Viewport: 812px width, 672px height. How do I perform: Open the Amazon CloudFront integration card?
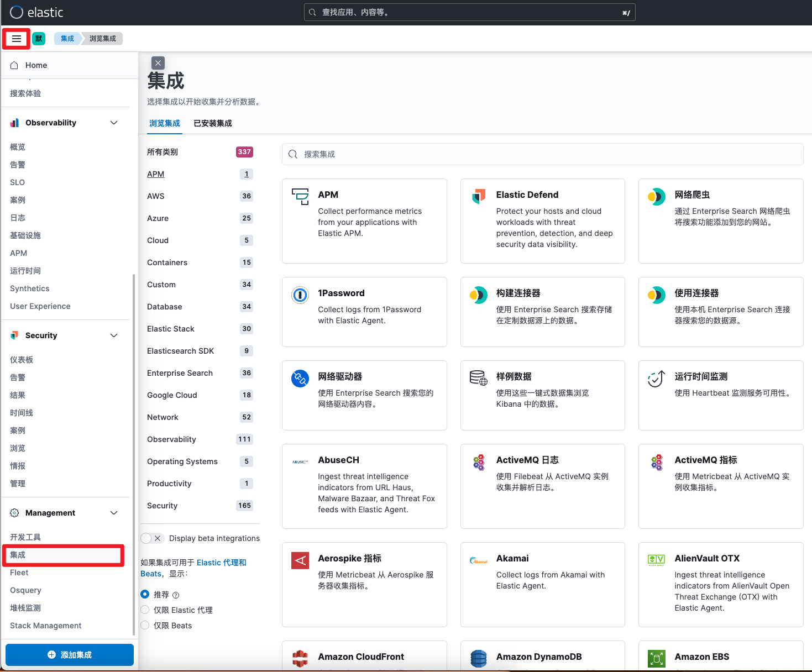tap(364, 657)
